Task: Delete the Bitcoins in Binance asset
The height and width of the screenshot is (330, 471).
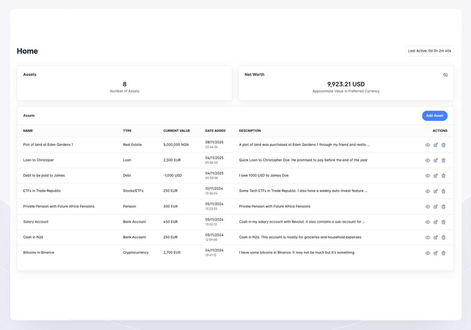Action: click(x=444, y=253)
